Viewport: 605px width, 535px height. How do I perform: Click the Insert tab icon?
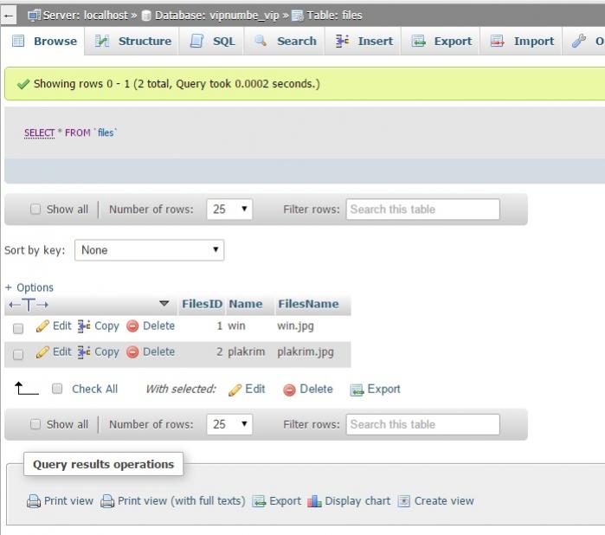tap(342, 41)
